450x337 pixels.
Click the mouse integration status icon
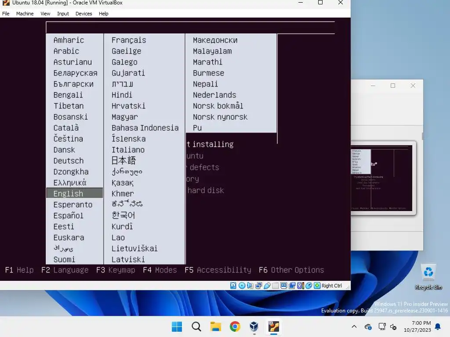[308, 285]
